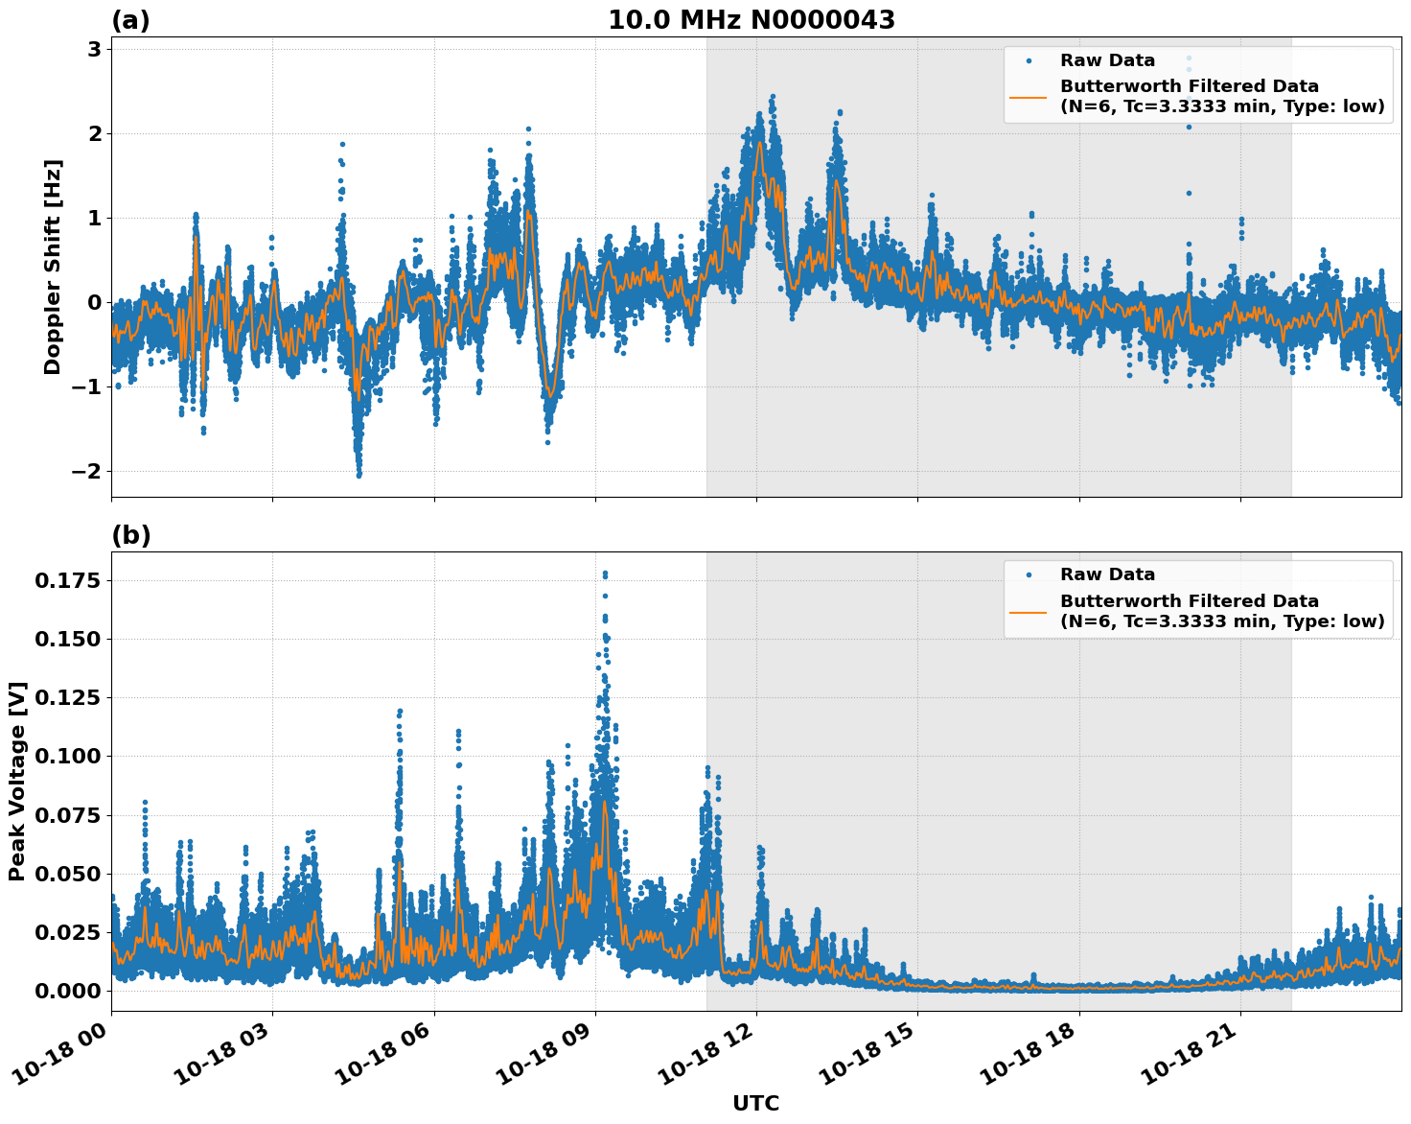
Task: Click the '10-18 09' x-axis tick label
Action: pos(544,1061)
